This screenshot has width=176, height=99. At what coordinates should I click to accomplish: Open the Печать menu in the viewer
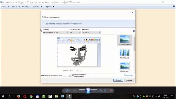15,7
